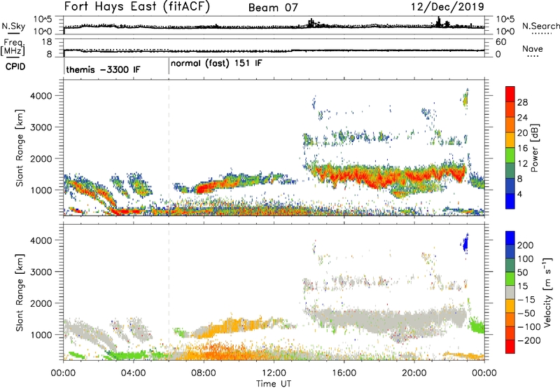Click the noise spike near 14:00 in sky noise panel
560x388 pixels.
(311, 23)
